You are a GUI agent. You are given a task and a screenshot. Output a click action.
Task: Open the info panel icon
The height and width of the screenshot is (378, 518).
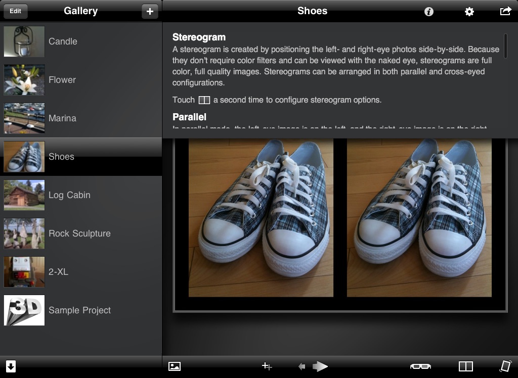pyautogui.click(x=428, y=12)
